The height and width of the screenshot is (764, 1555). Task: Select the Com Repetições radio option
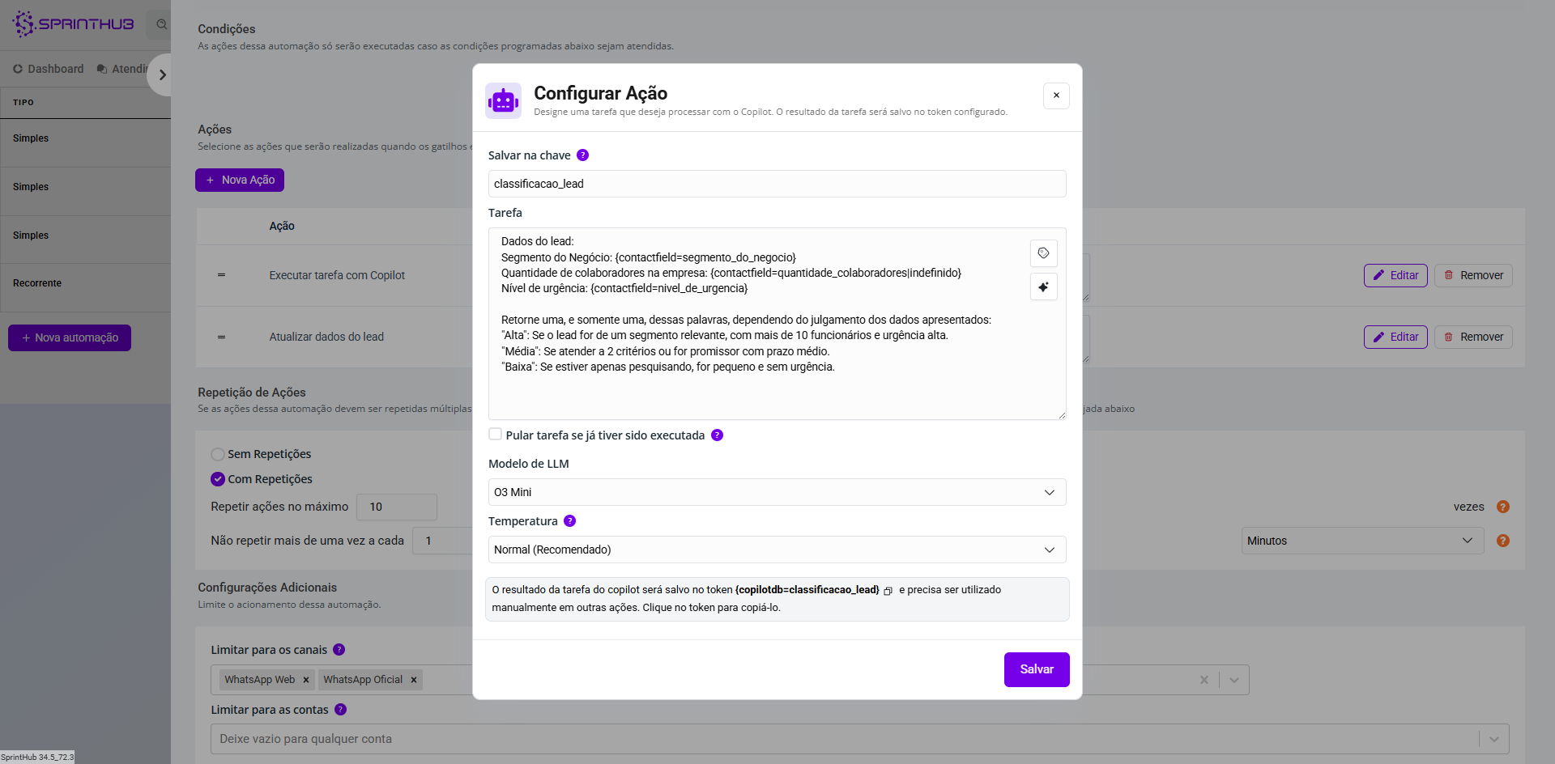[218, 479]
